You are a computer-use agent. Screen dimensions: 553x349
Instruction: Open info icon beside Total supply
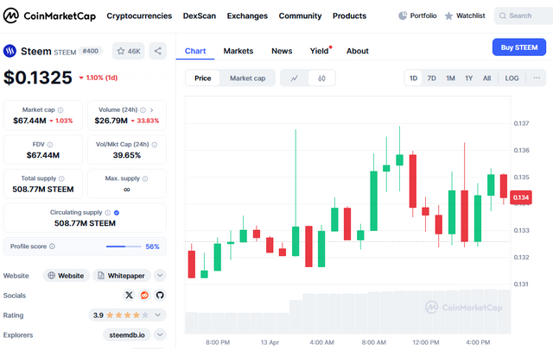(x=61, y=178)
